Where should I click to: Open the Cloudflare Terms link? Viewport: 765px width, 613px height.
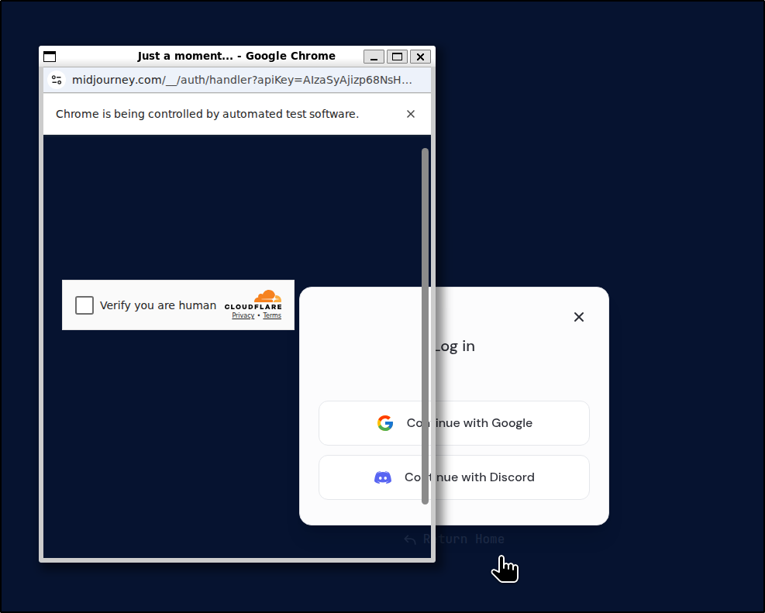(x=272, y=316)
